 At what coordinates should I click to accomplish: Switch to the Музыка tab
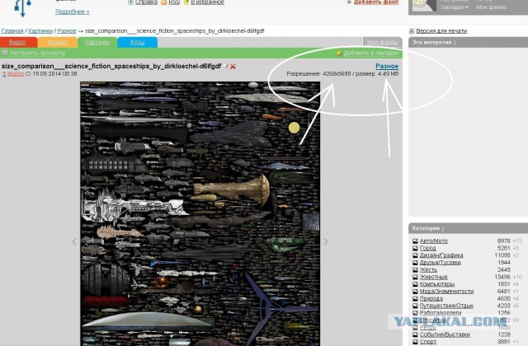(57, 42)
